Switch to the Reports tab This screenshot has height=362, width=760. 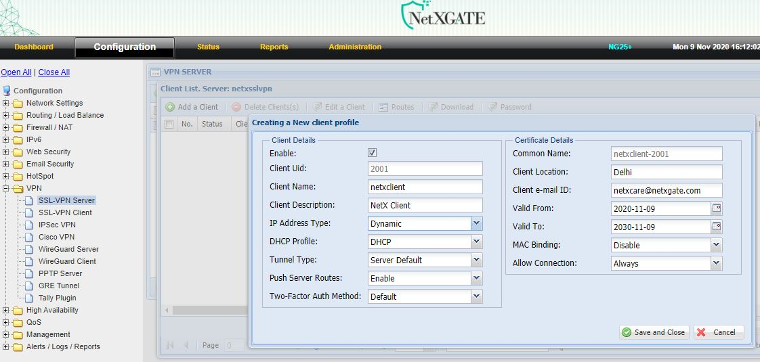pyautogui.click(x=274, y=47)
